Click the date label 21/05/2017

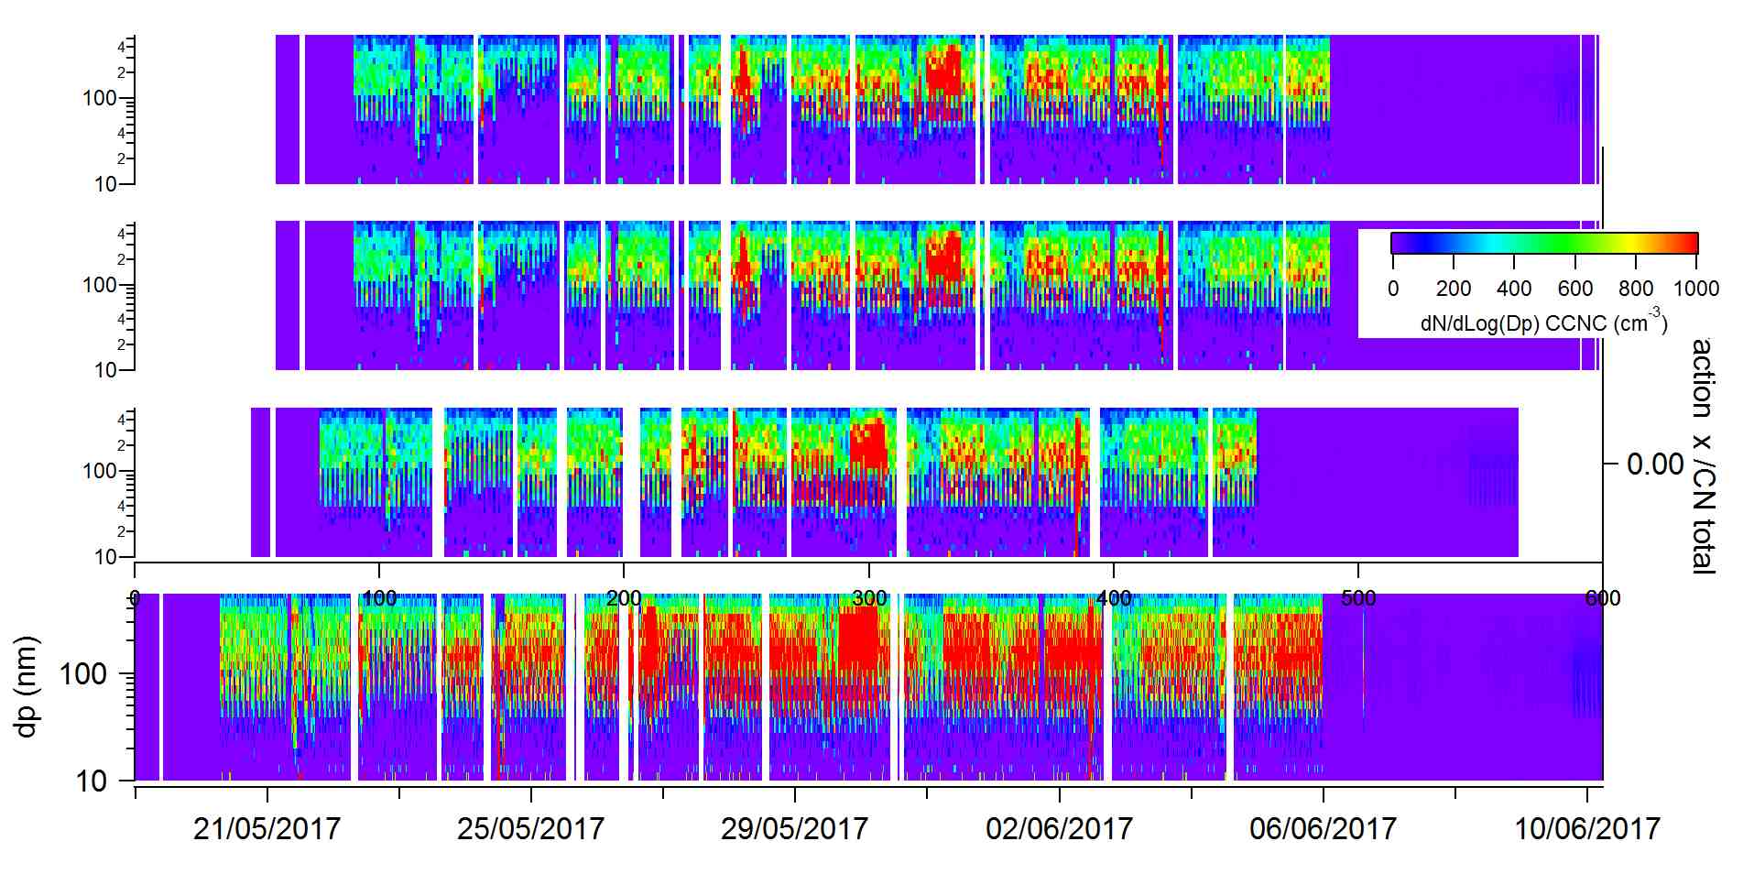267,829
